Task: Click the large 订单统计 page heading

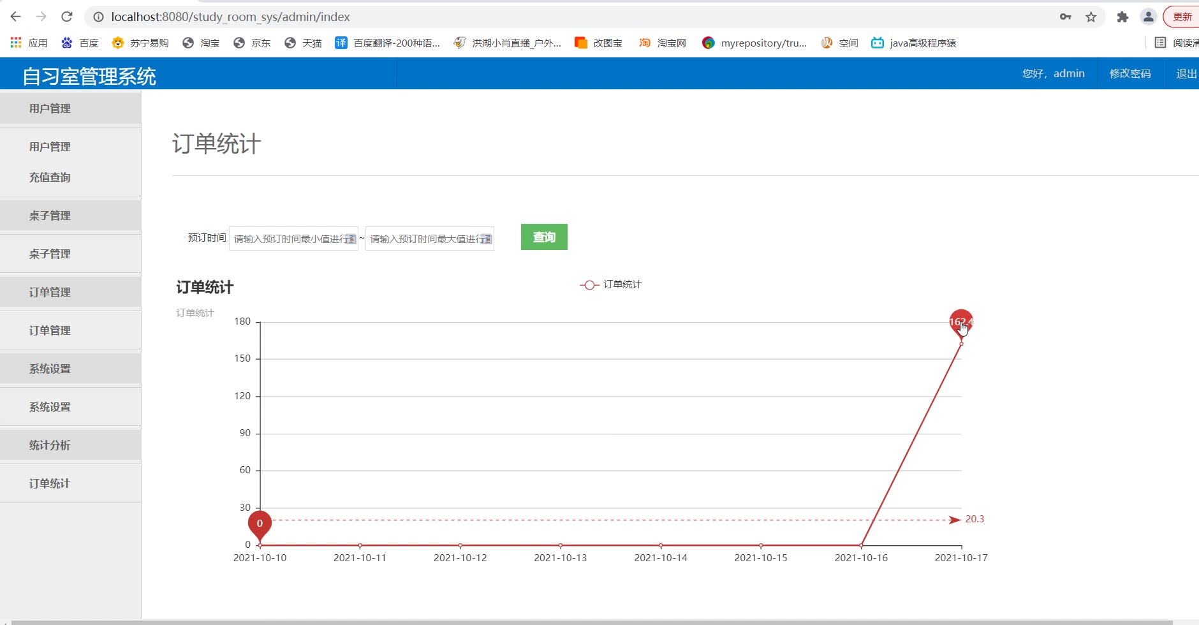Action: (x=216, y=144)
